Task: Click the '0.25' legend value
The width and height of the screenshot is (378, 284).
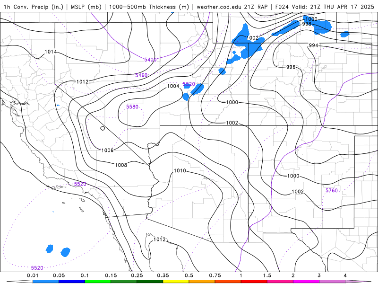Action: point(137,275)
